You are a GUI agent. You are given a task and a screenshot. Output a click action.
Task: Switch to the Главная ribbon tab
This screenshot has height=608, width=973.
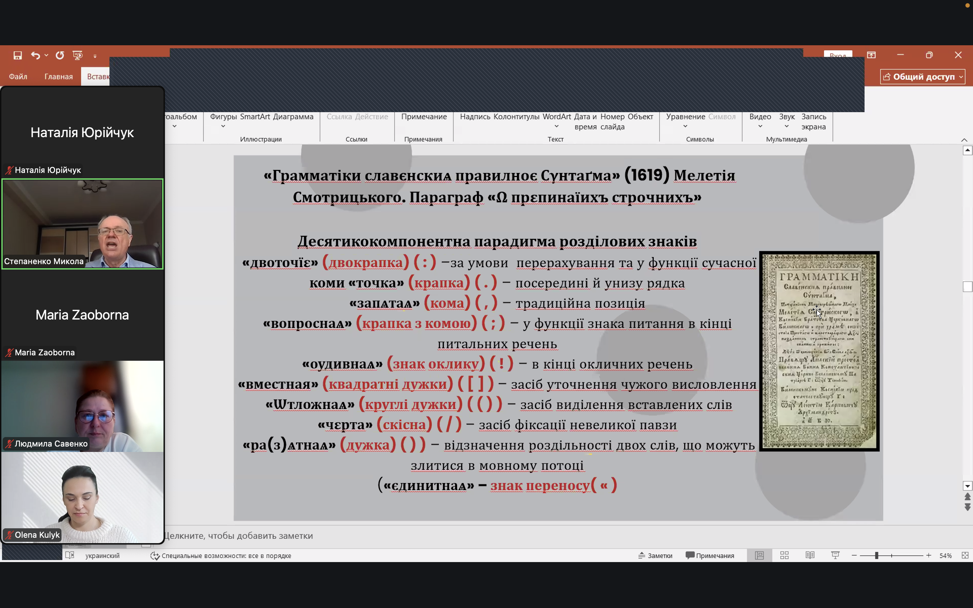(x=59, y=76)
